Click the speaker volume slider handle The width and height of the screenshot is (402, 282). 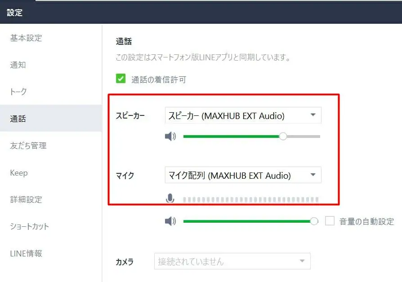[x=283, y=136]
